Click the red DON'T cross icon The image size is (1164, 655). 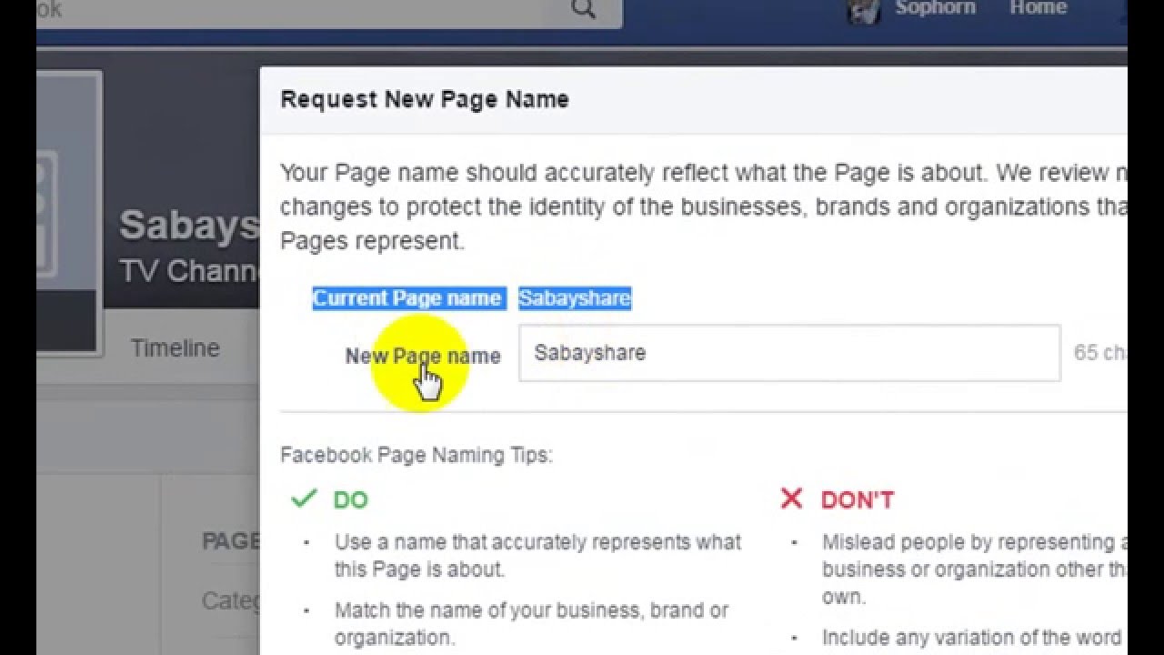[791, 499]
